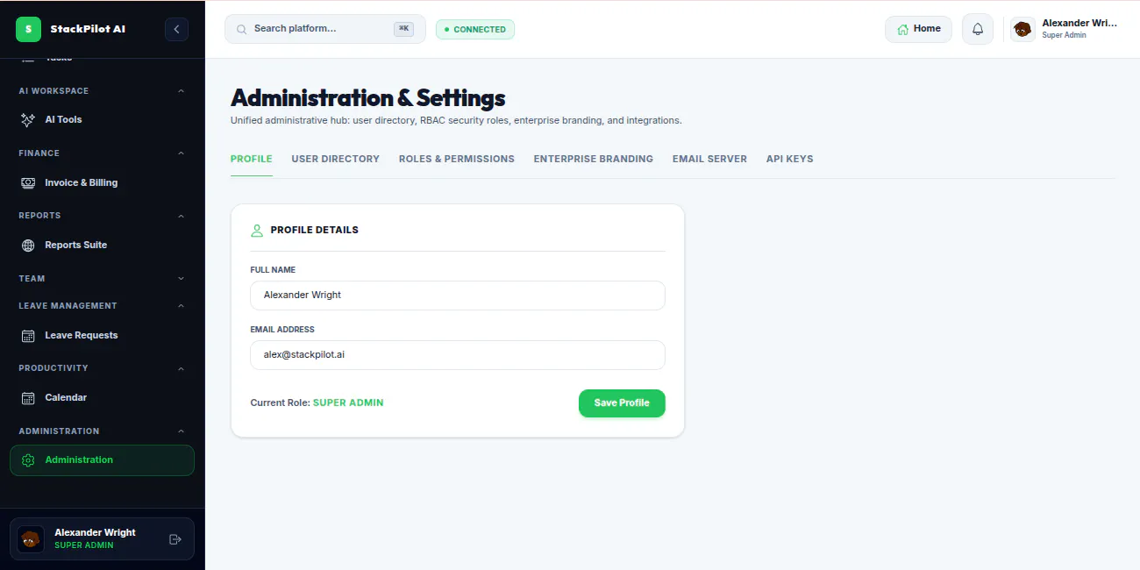The image size is (1140, 570).
Task: Click into the Email Address field
Action: [x=458, y=355]
